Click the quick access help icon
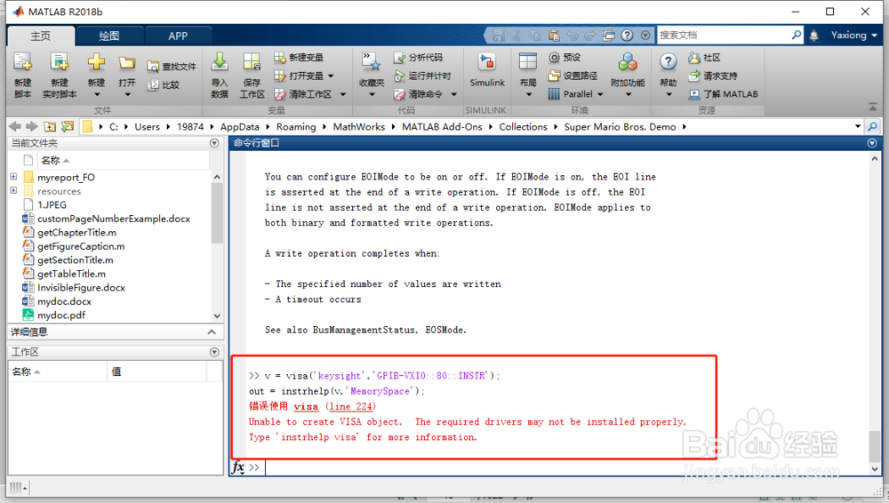The image size is (889, 503). point(627,36)
